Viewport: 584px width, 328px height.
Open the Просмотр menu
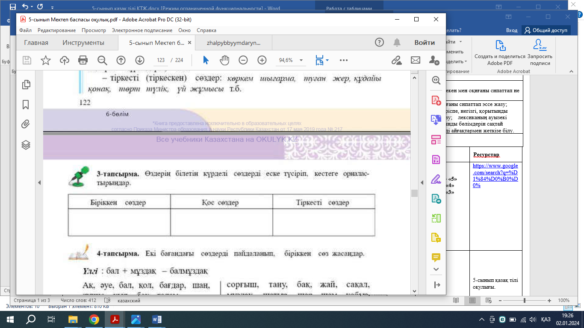click(94, 30)
